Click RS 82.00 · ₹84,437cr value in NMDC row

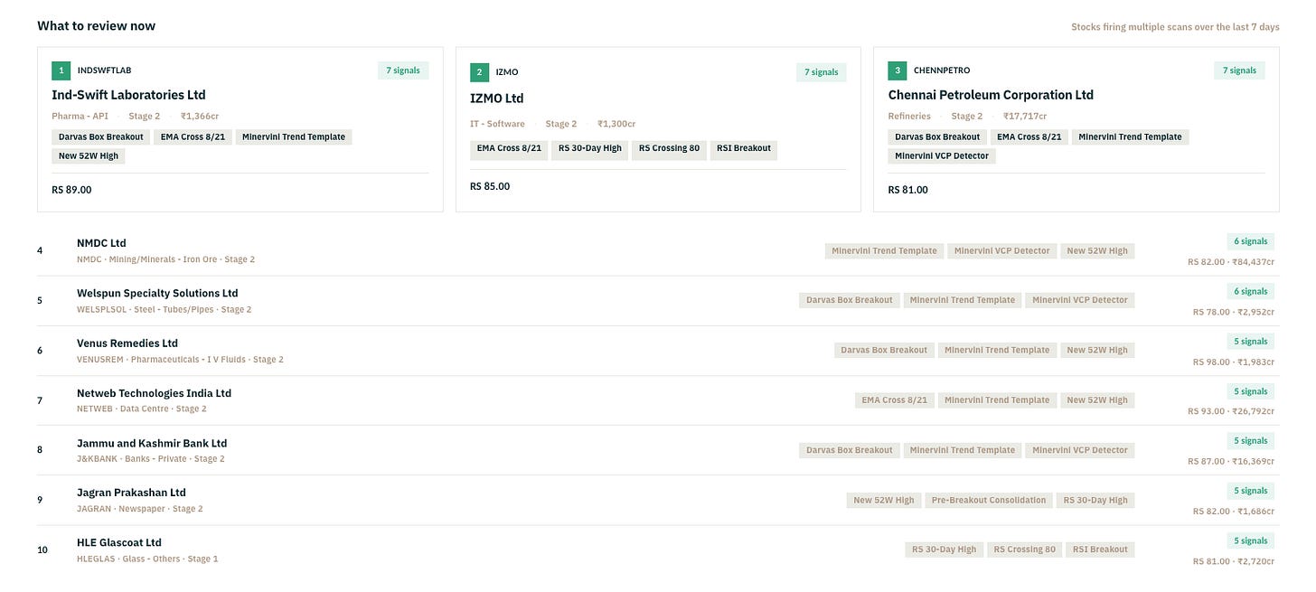(x=1231, y=262)
